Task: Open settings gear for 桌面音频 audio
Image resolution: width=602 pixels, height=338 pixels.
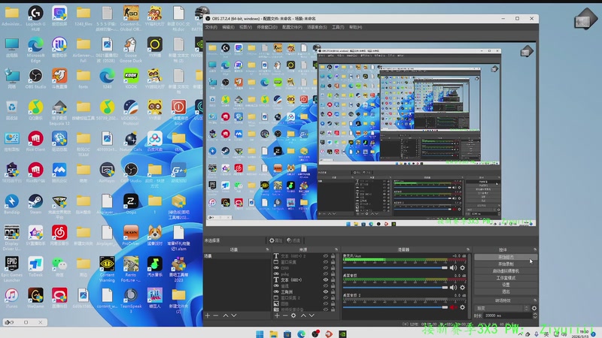Action: pyautogui.click(x=462, y=288)
